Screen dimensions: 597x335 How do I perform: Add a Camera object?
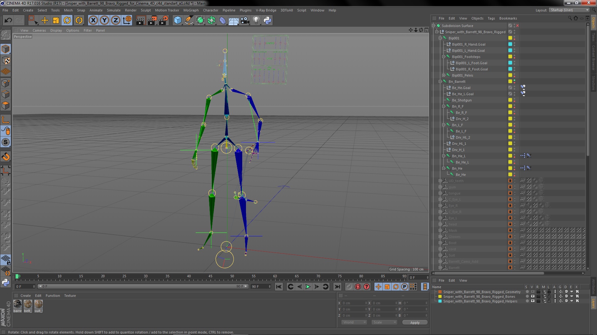point(245,20)
